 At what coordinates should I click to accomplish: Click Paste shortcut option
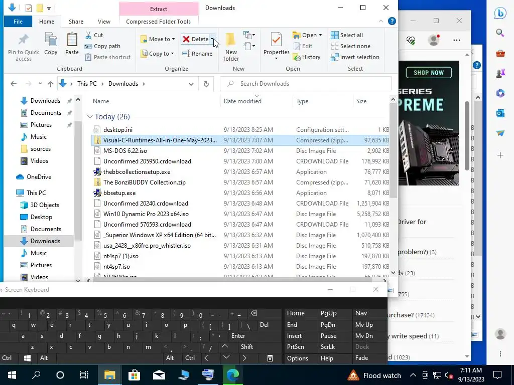point(108,57)
